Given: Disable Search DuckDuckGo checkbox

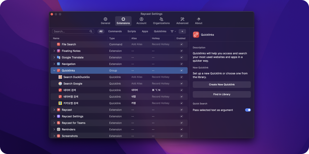Looking at the screenshot, I should click(x=182, y=77).
